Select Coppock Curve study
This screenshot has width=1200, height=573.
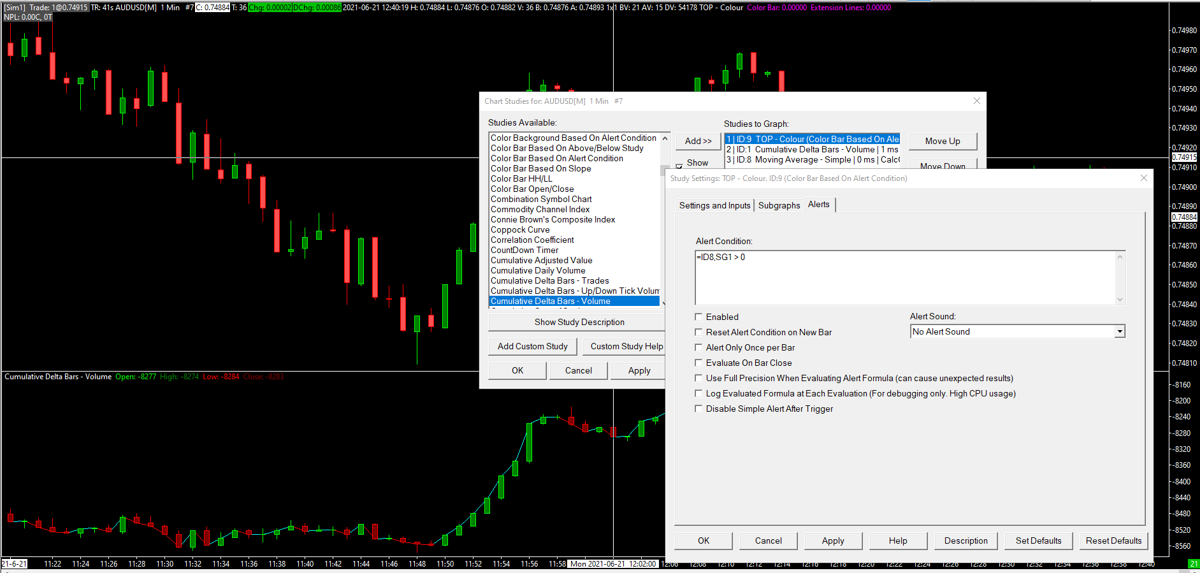(574, 229)
